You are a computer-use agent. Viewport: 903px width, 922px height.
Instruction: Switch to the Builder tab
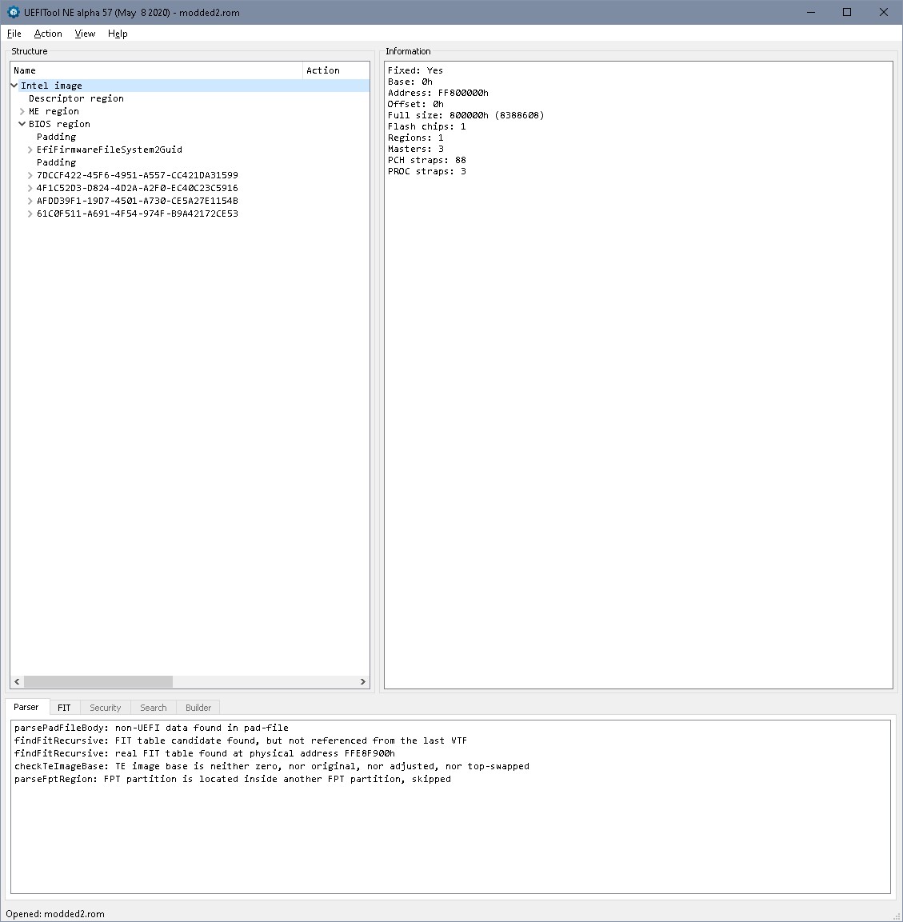(x=198, y=708)
